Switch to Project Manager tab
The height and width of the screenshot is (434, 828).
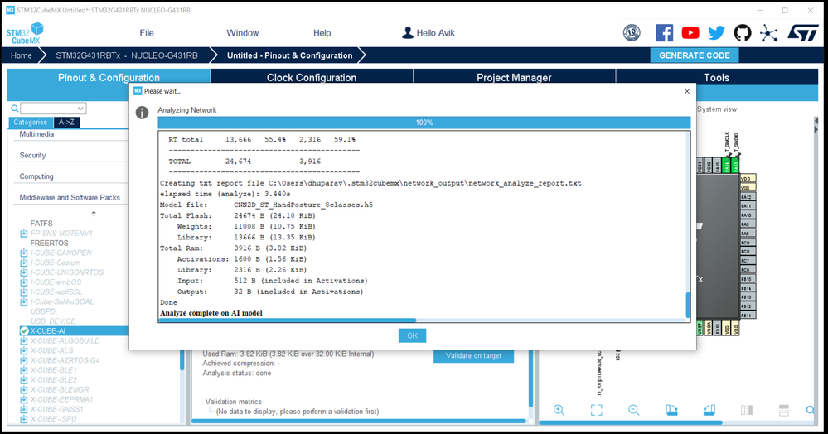[x=514, y=76]
